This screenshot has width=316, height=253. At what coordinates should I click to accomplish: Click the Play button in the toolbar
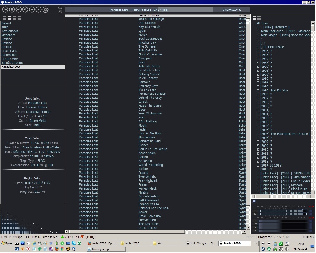click(x=5, y=10)
